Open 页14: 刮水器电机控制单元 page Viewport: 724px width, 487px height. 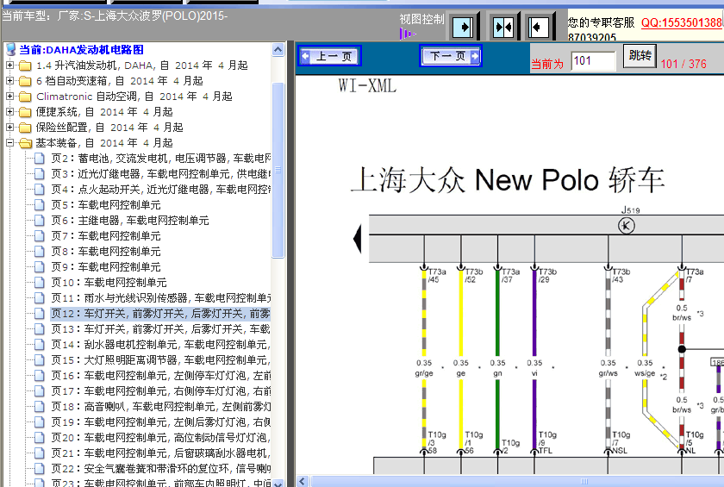160,345
